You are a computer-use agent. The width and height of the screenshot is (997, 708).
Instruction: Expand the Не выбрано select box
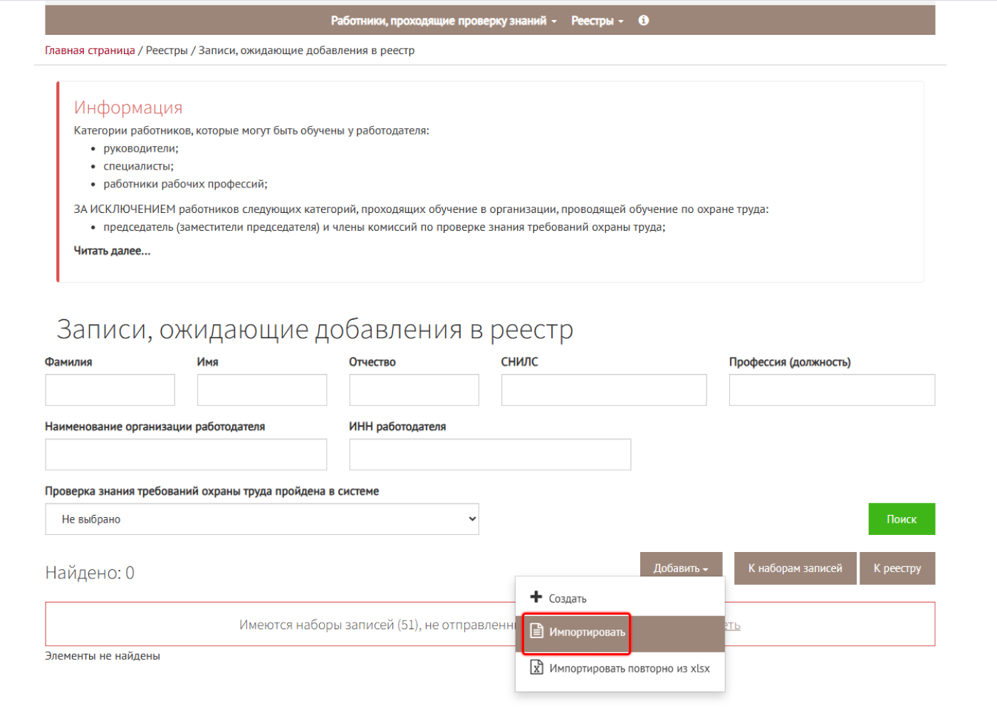pos(262,519)
